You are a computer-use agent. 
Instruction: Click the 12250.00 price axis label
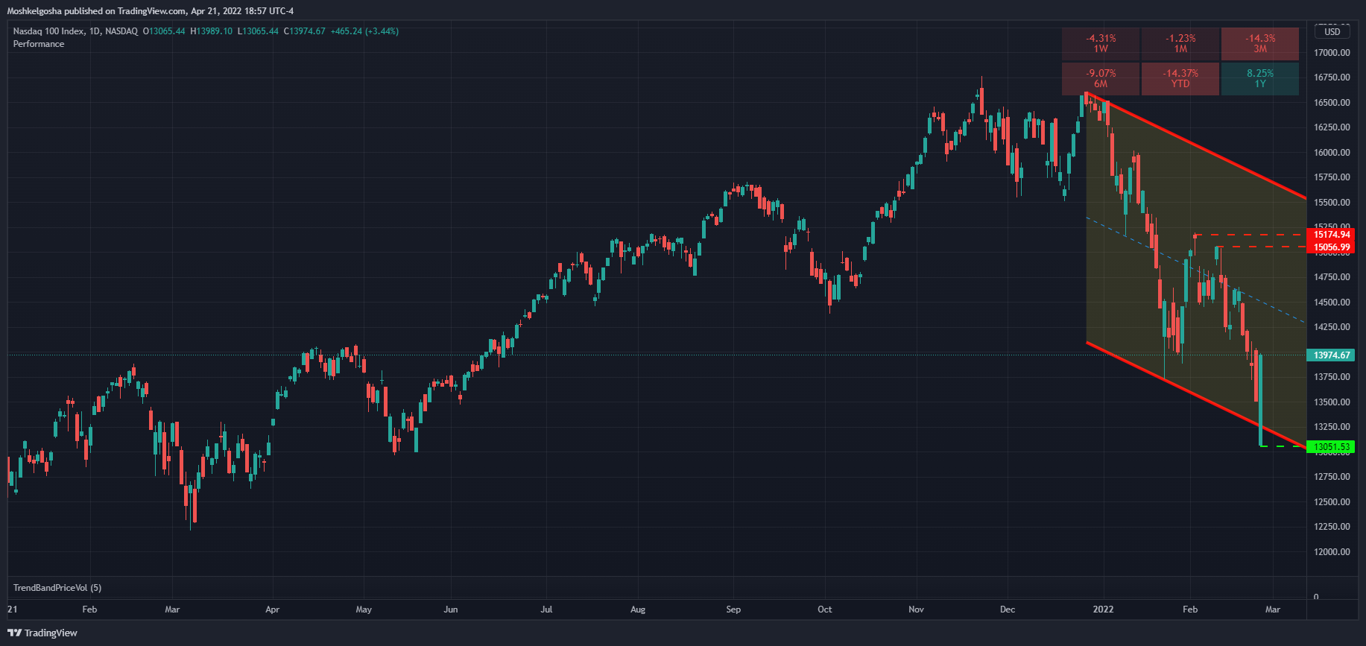[x=1332, y=527]
